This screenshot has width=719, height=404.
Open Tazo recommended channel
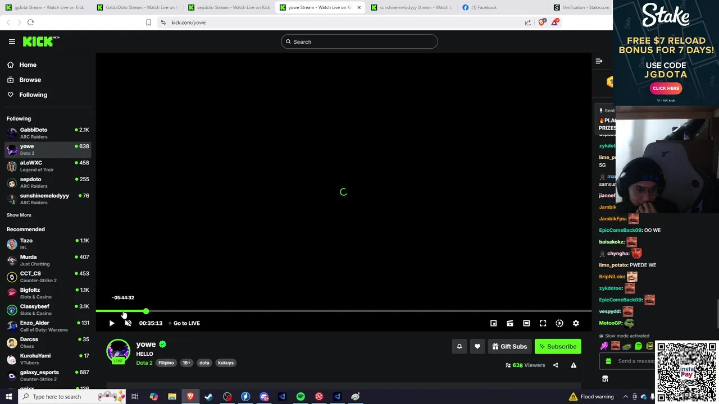coord(48,244)
